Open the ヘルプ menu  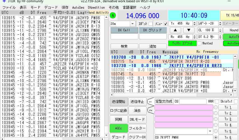(145, 8)
